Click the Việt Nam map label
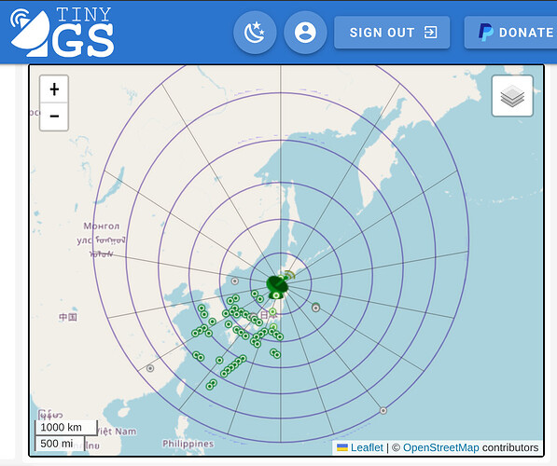 [117, 432]
